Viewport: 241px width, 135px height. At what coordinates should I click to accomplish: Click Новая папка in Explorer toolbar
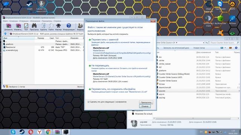click(199, 48)
